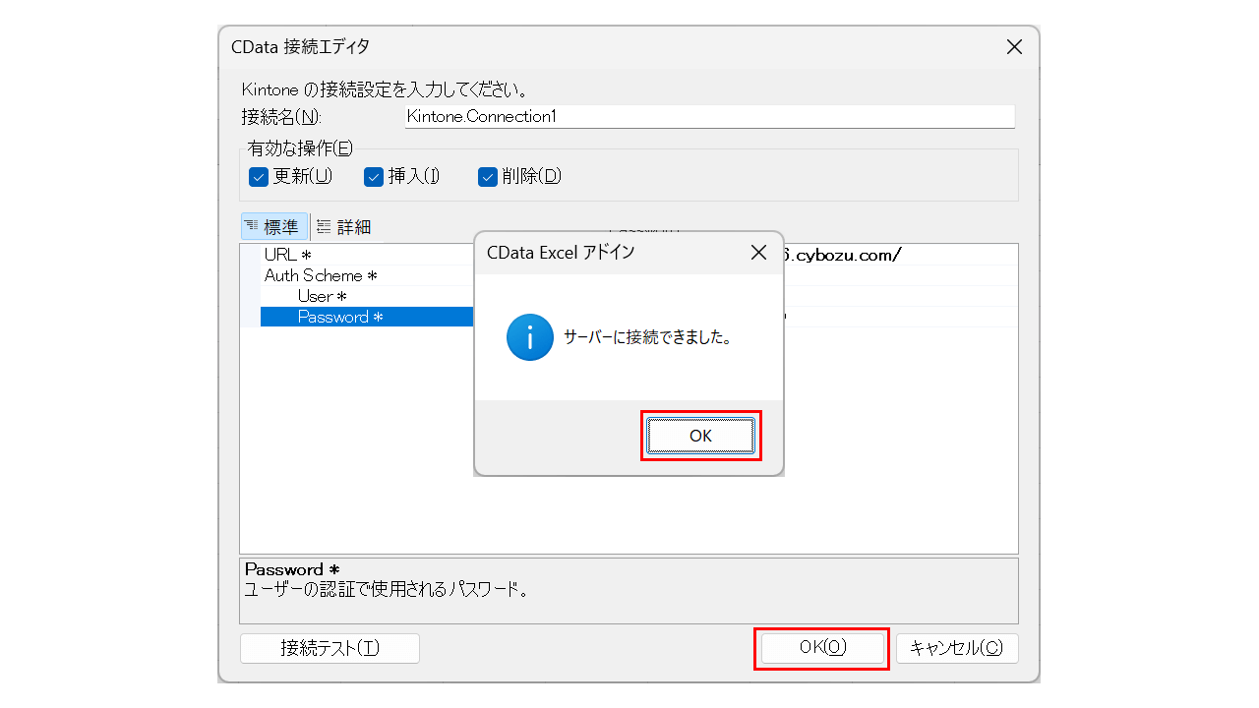Viewport: 1259px width, 708px height.
Task: Switch to the 標準 tab
Action: pyautogui.click(x=274, y=227)
